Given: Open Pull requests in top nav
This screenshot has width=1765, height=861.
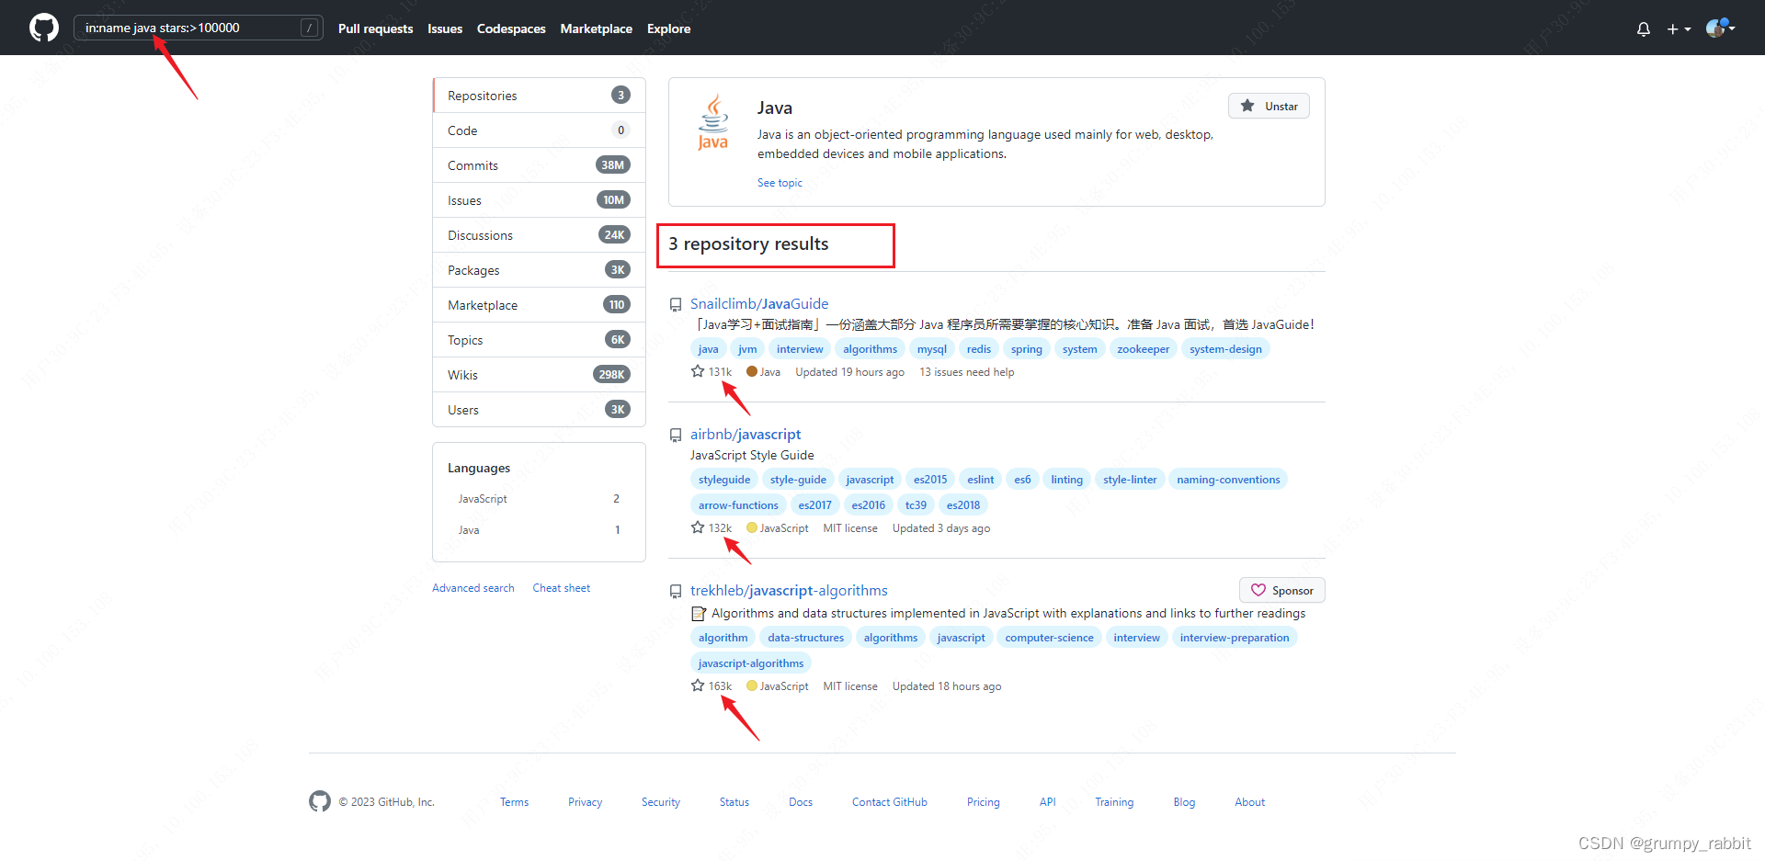Looking at the screenshot, I should click(x=375, y=28).
